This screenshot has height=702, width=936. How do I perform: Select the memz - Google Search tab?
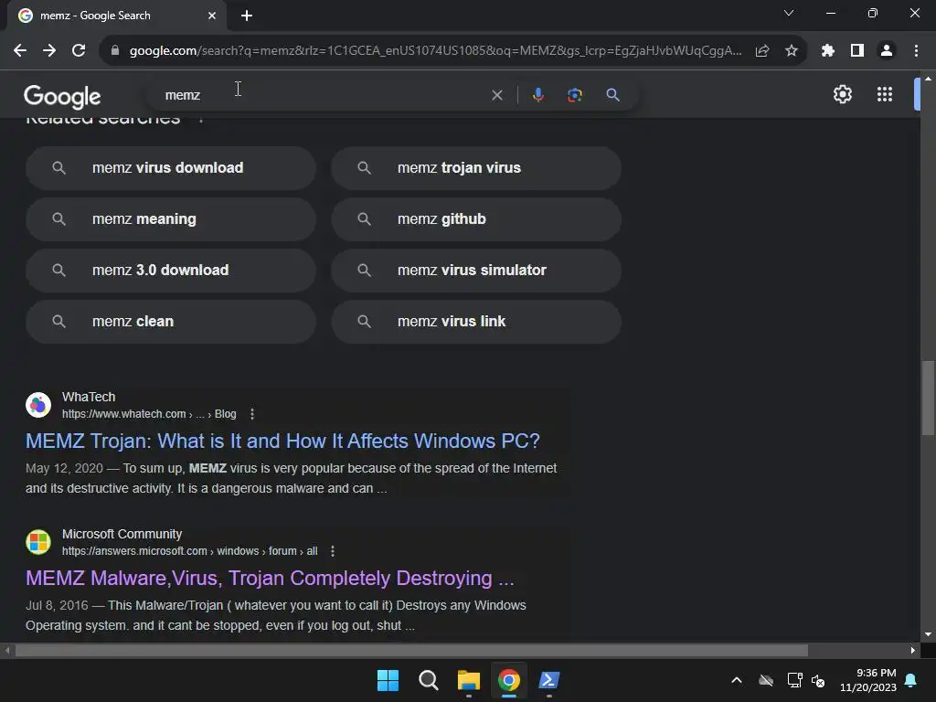click(116, 16)
